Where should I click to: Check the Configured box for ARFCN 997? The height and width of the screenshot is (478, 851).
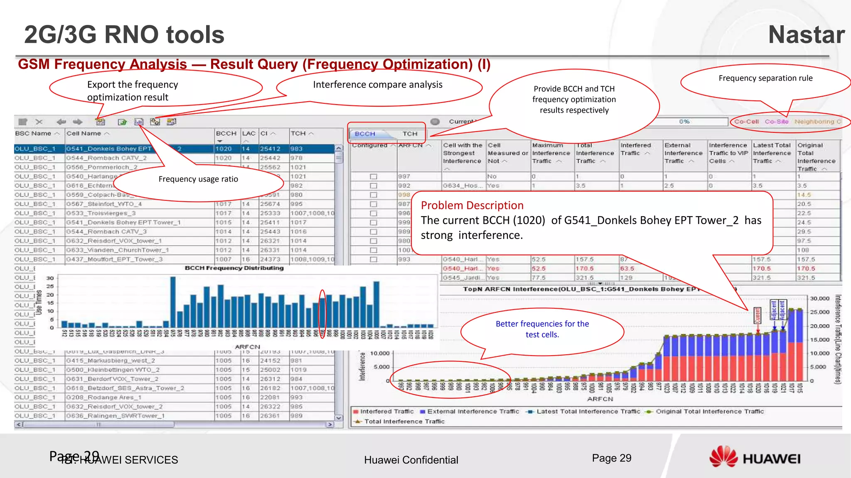373,177
